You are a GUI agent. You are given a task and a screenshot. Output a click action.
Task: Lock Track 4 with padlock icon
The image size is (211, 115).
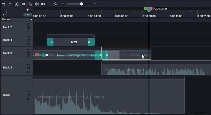pos(28,44)
